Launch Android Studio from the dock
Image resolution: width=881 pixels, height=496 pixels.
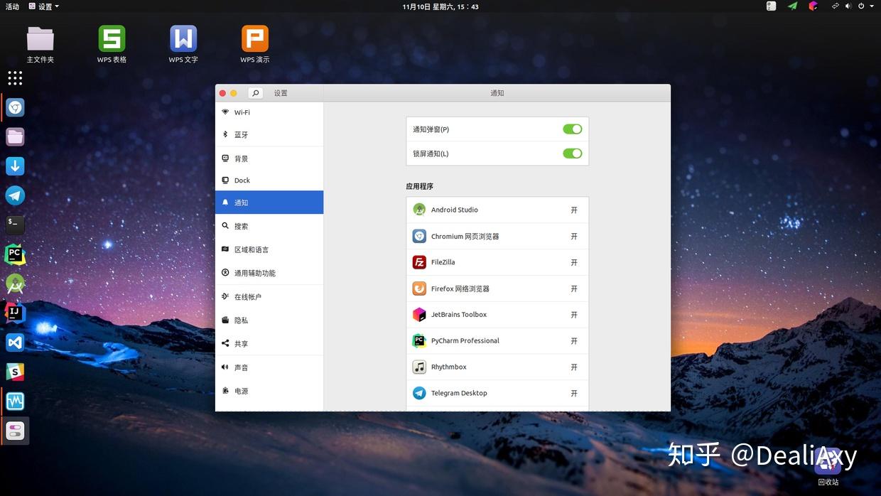15,283
